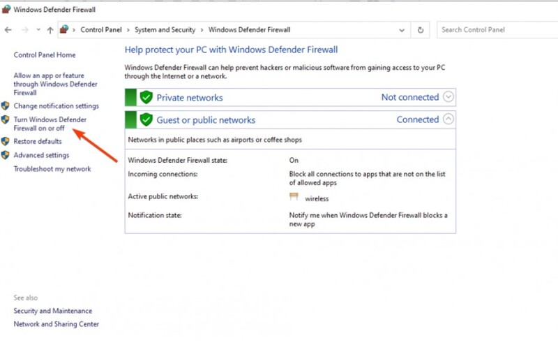Click the Notify me when Firewall blocks text
Screen dimensions: 558x345
[x=368, y=219]
